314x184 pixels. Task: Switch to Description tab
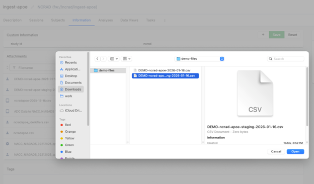point(13,20)
